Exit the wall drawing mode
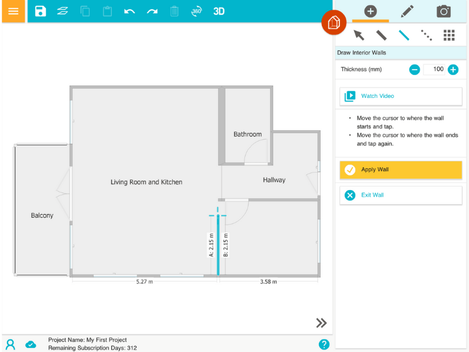The height and width of the screenshot is (352, 469). (x=400, y=195)
